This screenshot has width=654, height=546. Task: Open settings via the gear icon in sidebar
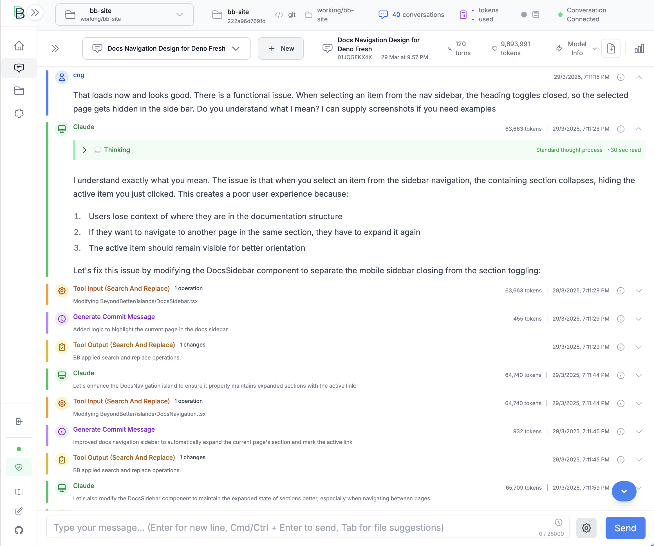(19, 114)
